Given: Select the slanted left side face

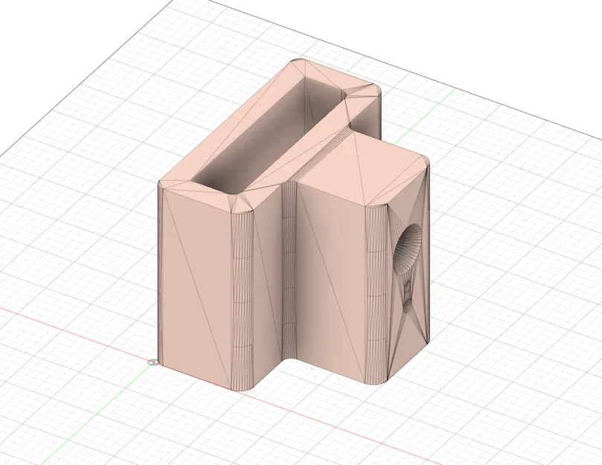Looking at the screenshot, I should (x=197, y=283).
